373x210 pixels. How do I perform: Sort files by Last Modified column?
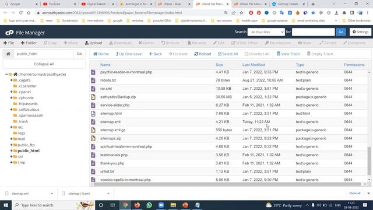coord(254,65)
